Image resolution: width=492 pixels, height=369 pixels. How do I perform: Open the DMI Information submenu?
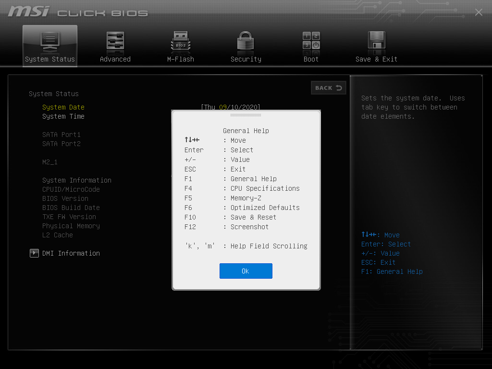click(71, 253)
